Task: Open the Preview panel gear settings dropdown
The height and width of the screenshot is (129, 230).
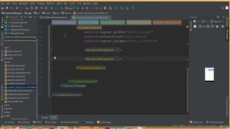Action: (x=218, y=17)
